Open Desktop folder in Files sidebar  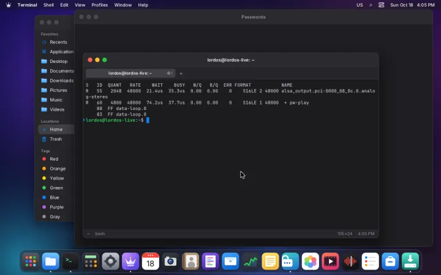[56, 61]
